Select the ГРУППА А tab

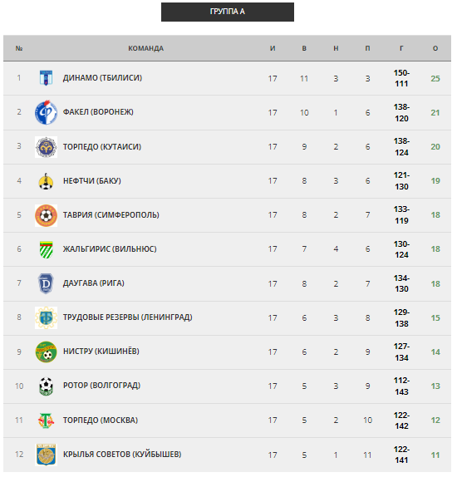[x=228, y=12]
